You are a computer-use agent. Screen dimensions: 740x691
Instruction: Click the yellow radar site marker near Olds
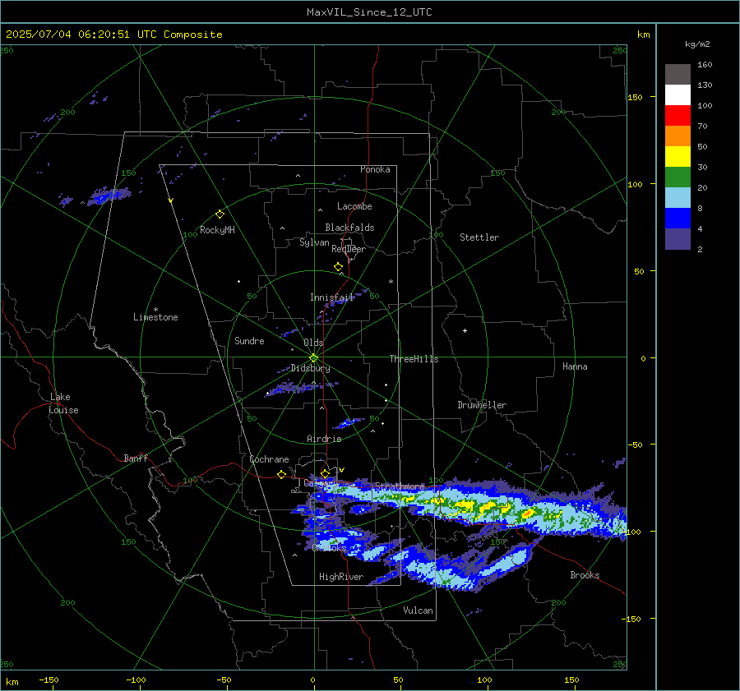[x=313, y=358]
